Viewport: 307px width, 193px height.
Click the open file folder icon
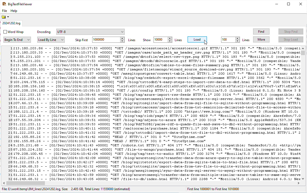tap(3, 17)
